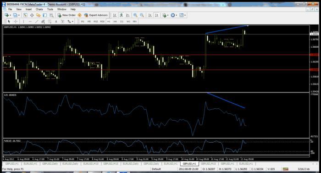This screenshot has width=321, height=173.
Task: Switch timeframe to MN
Action: tap(135, 21)
